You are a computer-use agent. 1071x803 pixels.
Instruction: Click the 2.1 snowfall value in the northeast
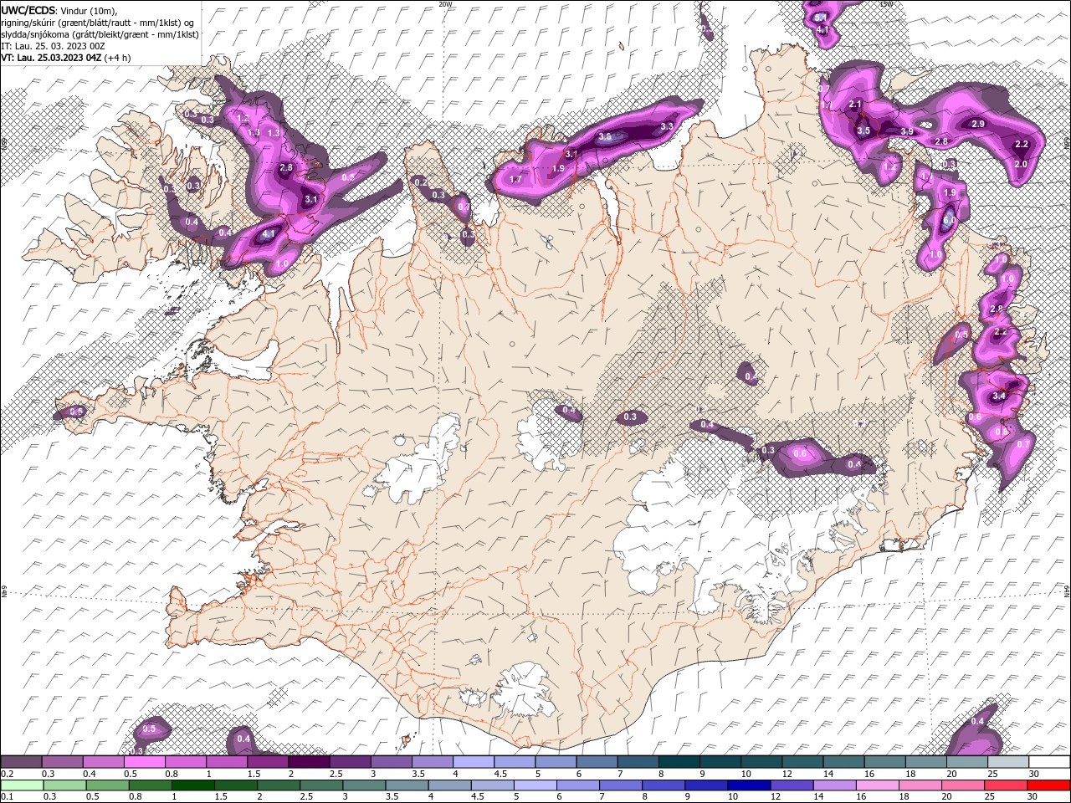click(855, 104)
